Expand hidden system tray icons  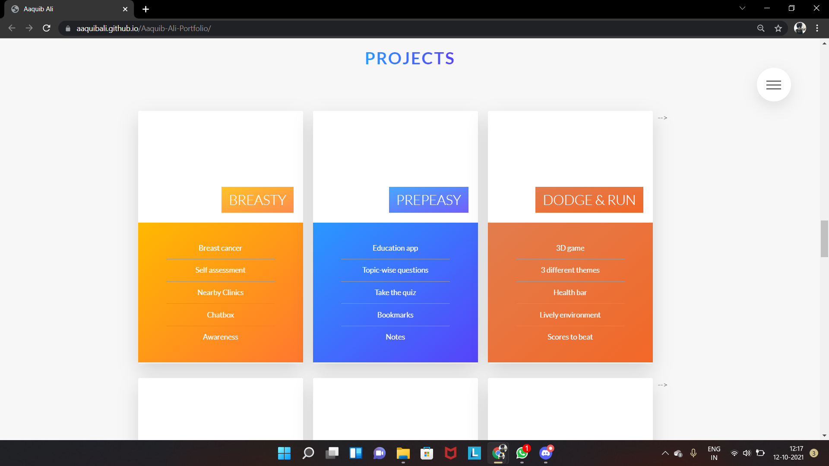(x=665, y=453)
